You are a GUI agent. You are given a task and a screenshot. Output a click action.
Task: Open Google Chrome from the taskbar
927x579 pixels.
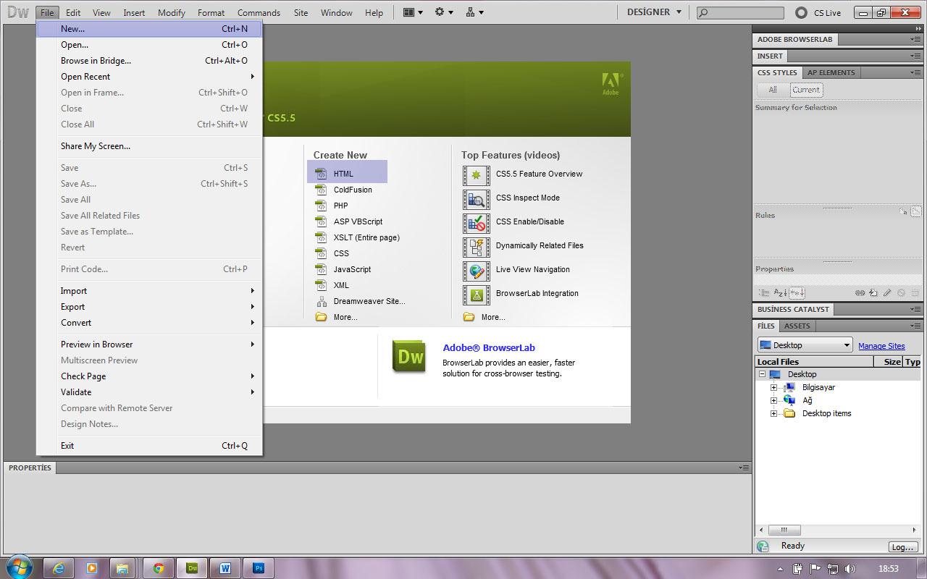point(158,568)
